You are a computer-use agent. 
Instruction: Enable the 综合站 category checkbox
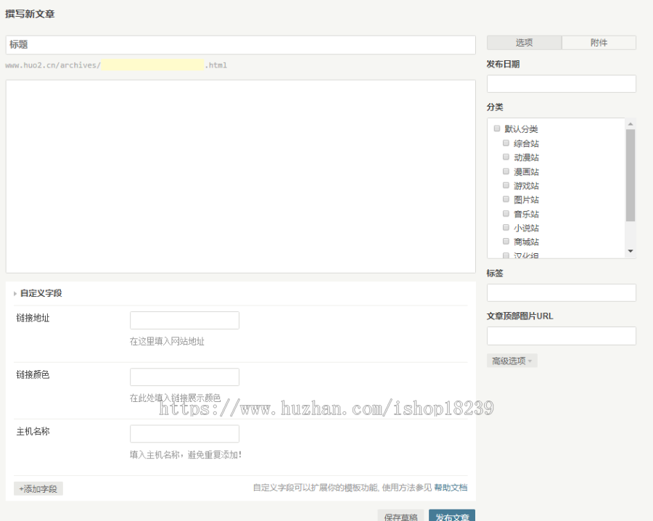point(506,143)
